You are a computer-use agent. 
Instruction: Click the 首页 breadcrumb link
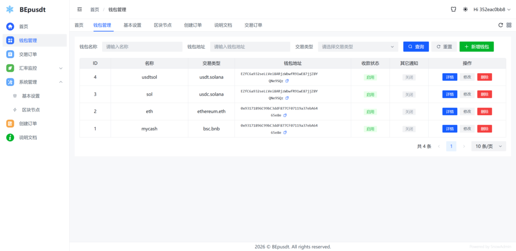tap(95, 10)
